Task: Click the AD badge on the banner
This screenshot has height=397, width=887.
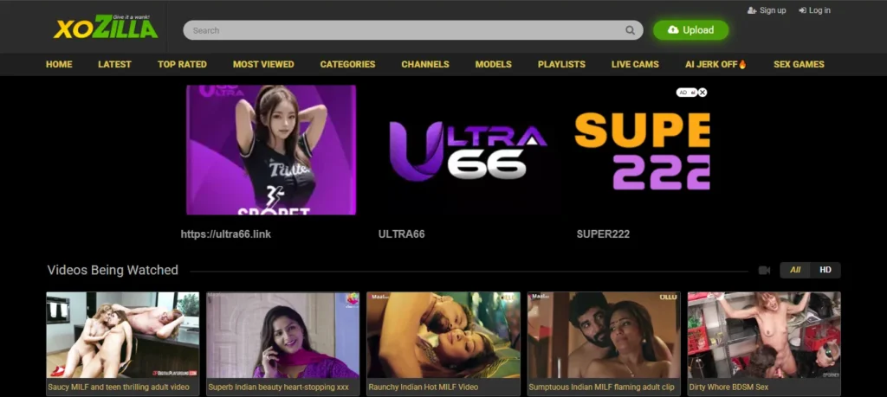Action: pyautogui.click(x=684, y=93)
